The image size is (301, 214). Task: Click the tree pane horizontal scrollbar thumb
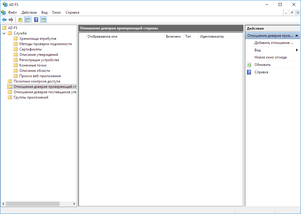point(33,204)
